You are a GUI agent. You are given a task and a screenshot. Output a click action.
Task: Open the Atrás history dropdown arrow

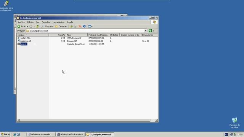click(x=27, y=26)
